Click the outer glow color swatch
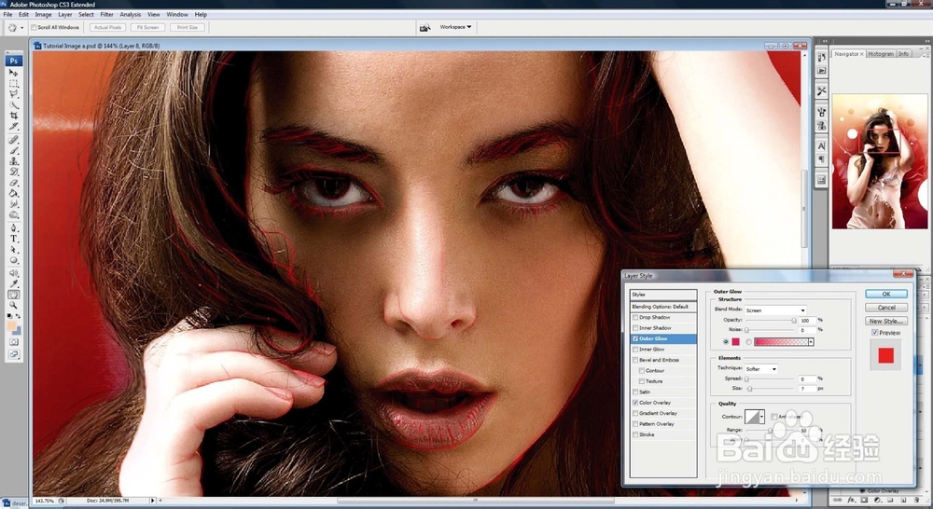 (x=735, y=342)
